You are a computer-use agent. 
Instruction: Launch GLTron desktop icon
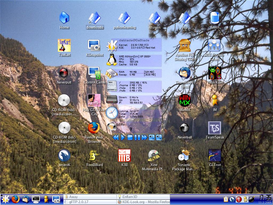point(215,155)
